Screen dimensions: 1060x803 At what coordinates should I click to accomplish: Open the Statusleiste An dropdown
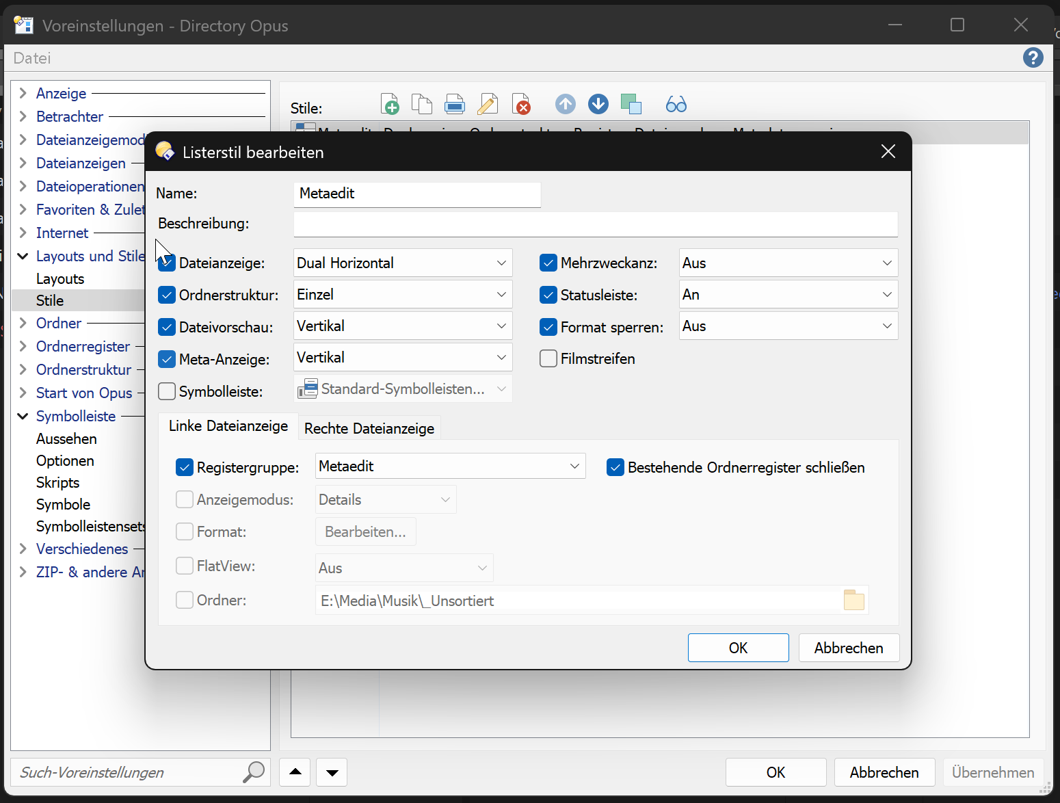pyautogui.click(x=789, y=294)
